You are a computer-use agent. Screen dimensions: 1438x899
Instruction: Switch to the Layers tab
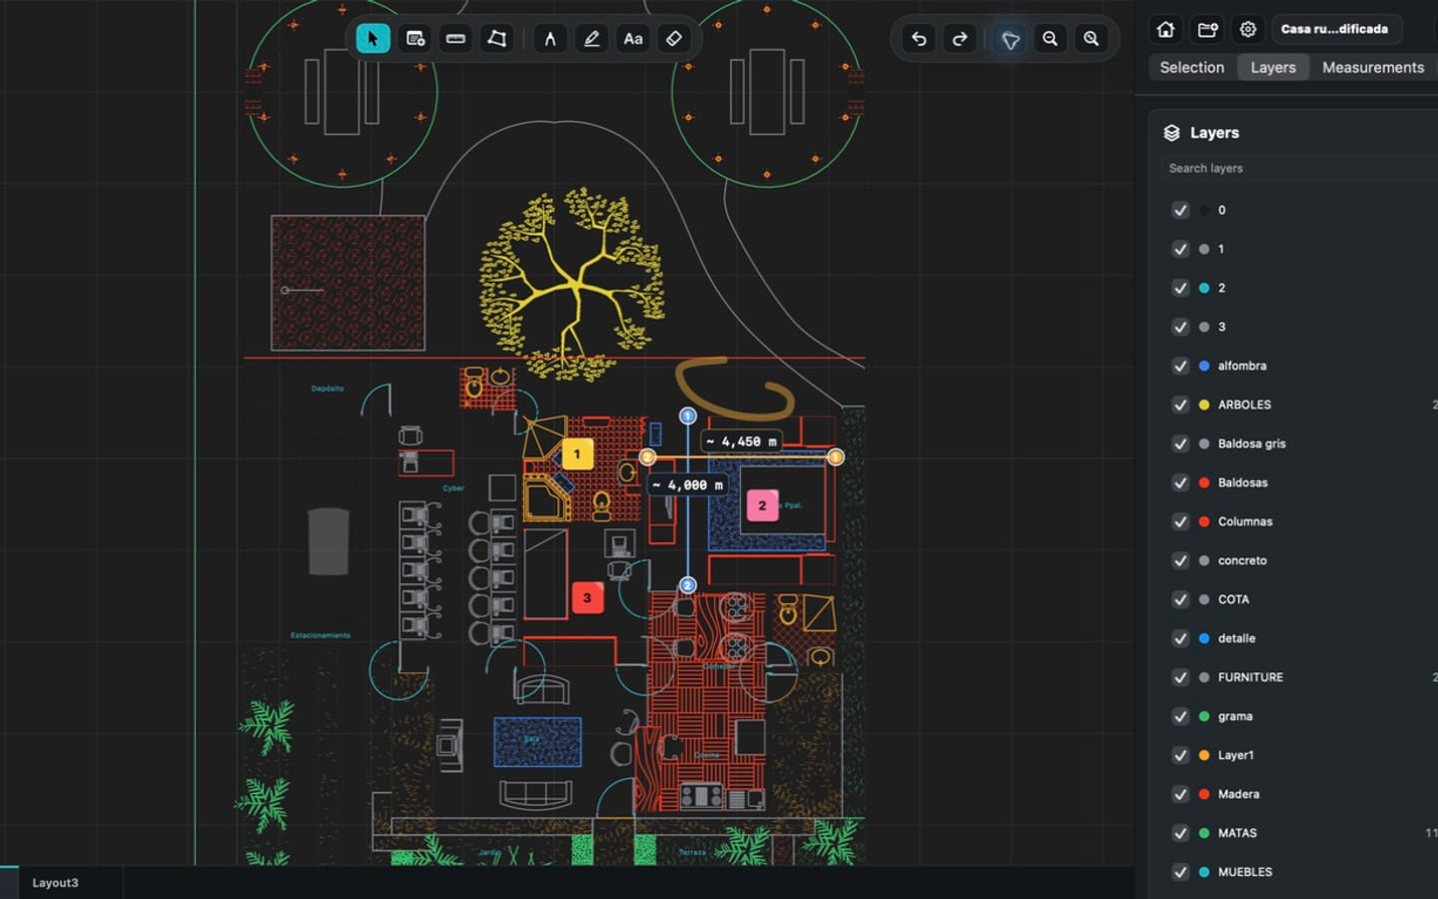pyautogui.click(x=1273, y=67)
